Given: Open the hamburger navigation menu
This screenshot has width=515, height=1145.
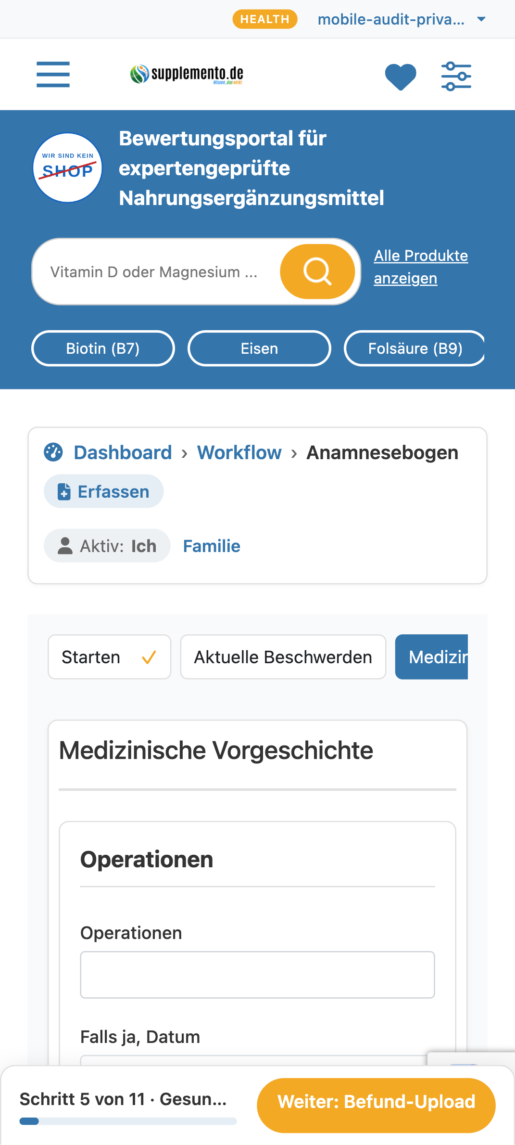Looking at the screenshot, I should (53, 75).
